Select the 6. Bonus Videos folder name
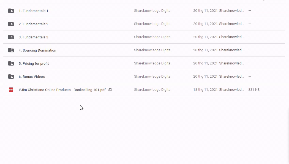 point(32,77)
